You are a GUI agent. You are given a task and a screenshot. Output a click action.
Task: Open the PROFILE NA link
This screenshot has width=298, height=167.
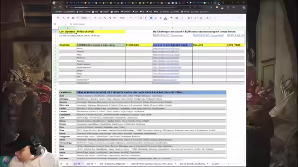[x=235, y=35]
